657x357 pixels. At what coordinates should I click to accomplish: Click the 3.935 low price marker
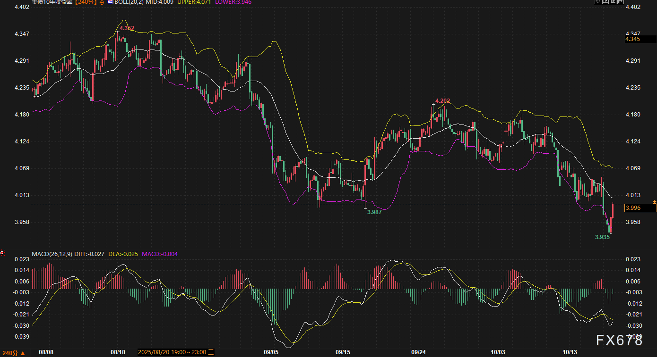pos(602,237)
